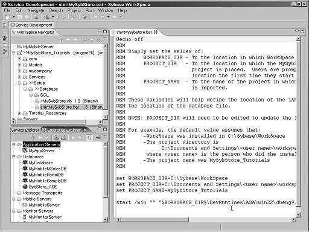
Task: Toggle Link with Editor in WorkSpace Navigator
Action: click(98, 40)
